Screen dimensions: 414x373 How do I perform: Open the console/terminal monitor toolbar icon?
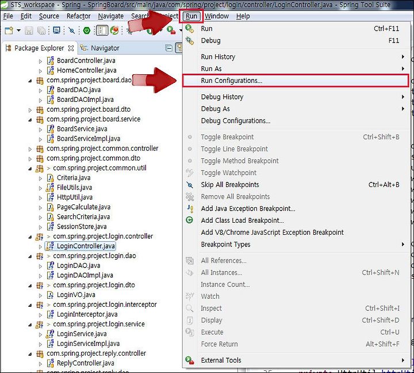tap(56, 31)
